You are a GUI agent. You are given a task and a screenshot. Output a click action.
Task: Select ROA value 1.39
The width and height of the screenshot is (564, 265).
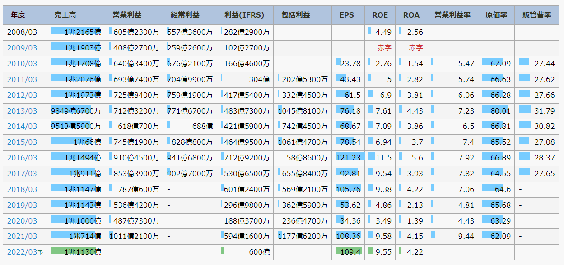[415, 221]
